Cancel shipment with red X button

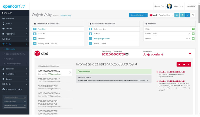pyautogui.click(x=189, y=64)
